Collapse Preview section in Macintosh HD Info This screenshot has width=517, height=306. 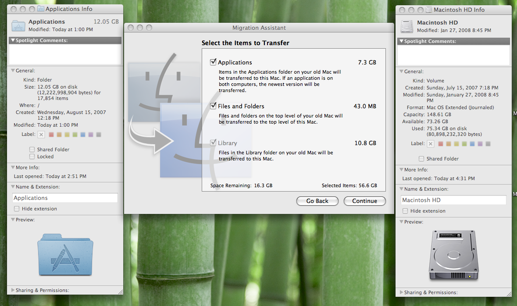pos(401,221)
